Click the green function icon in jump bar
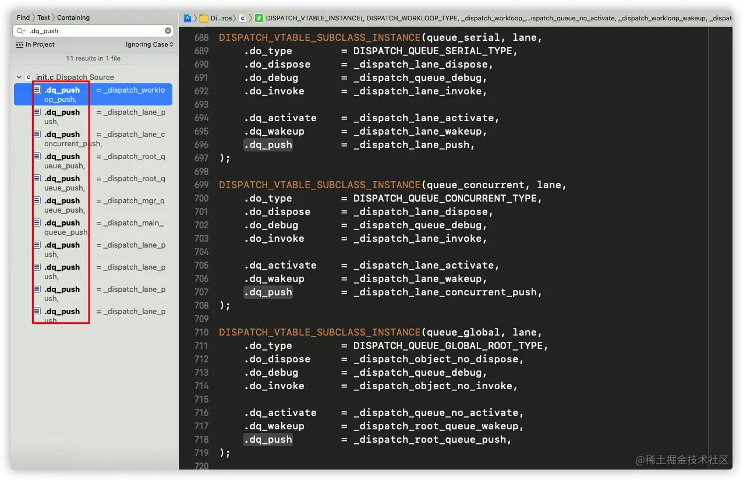Screen dimensions: 743x480 259,18
